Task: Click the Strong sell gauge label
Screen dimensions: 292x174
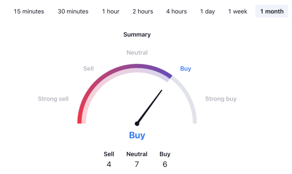Action: [53, 99]
